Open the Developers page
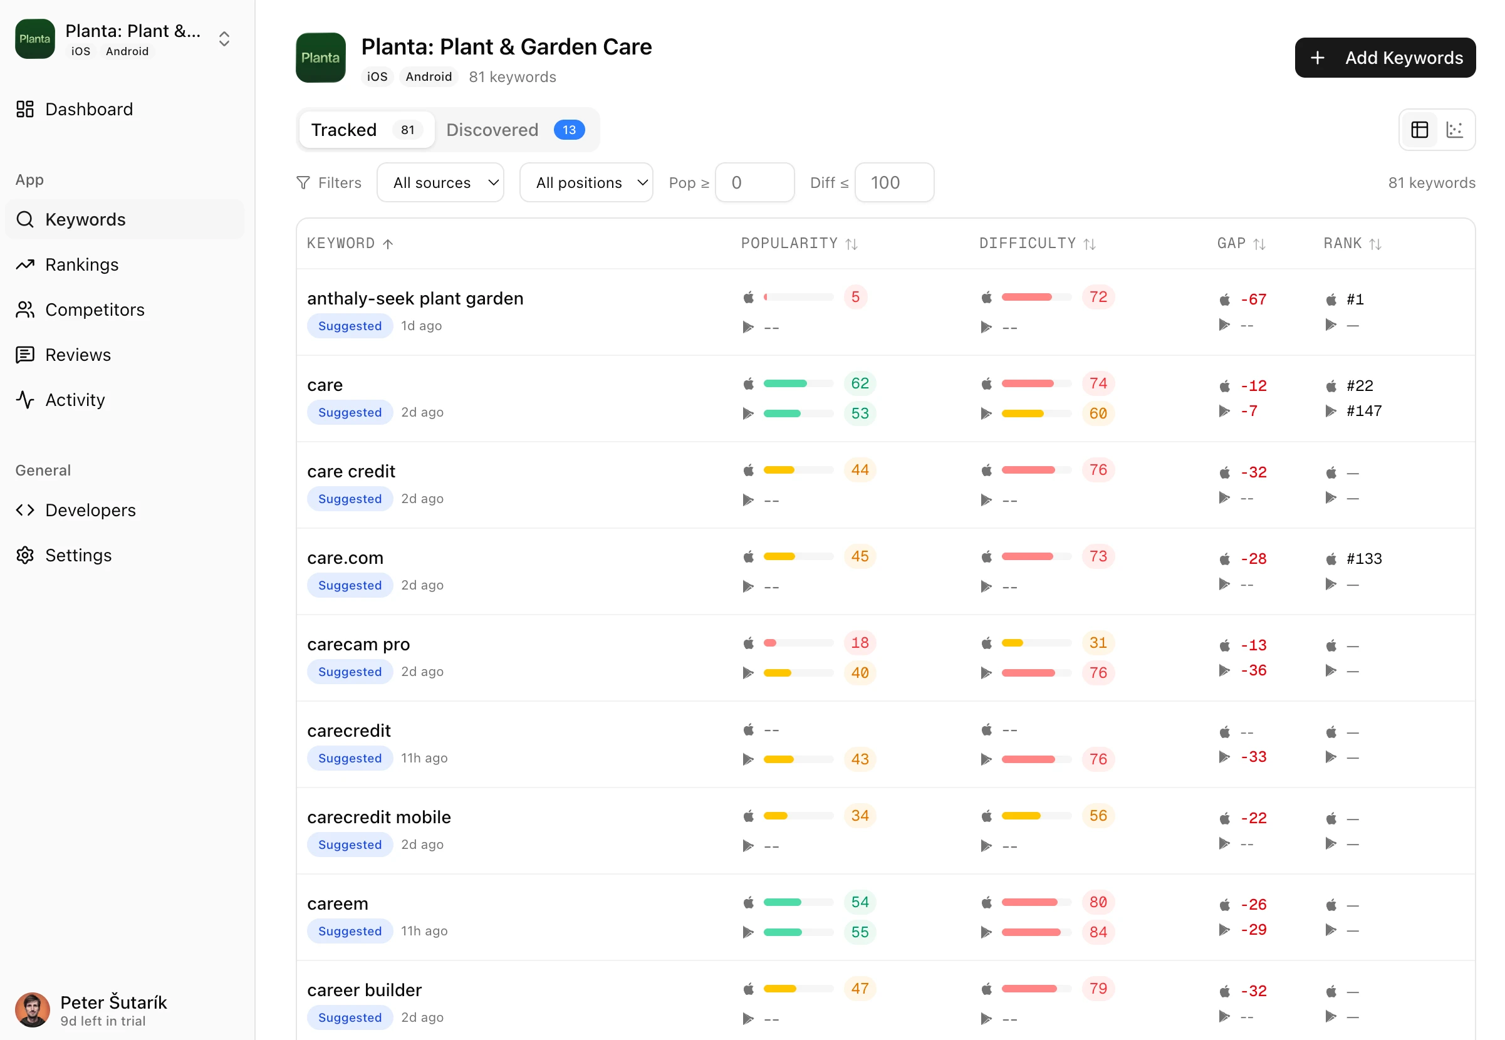This screenshot has width=1505, height=1040. pos(90,510)
